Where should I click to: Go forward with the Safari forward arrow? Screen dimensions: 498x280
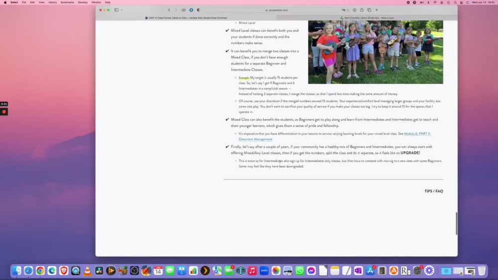click(176, 10)
